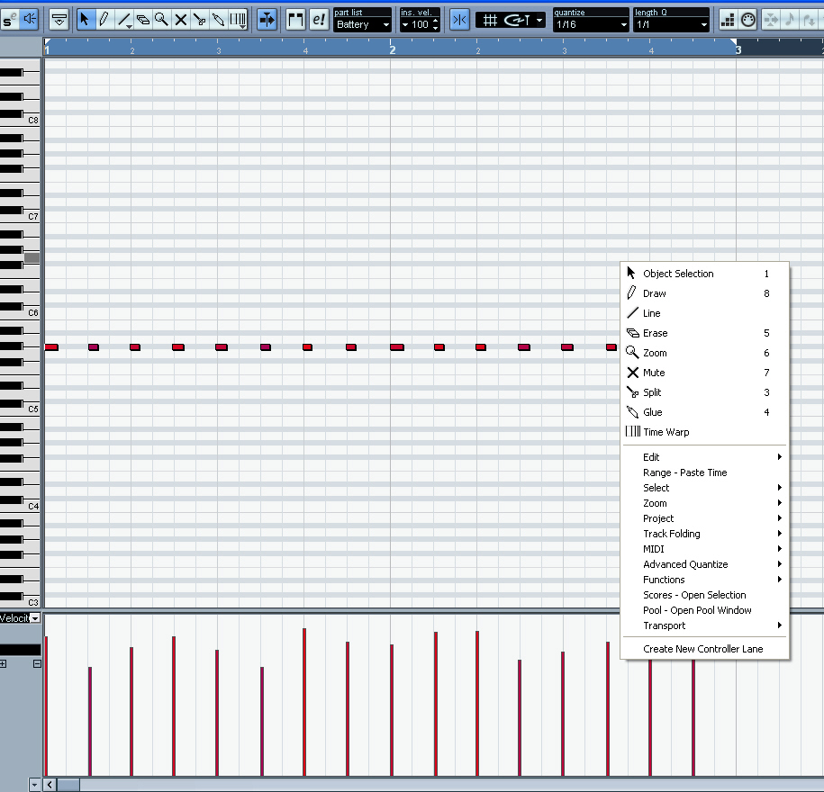This screenshot has height=792, width=824.
Task: Choose Glue in the context menu
Action: tap(704, 412)
